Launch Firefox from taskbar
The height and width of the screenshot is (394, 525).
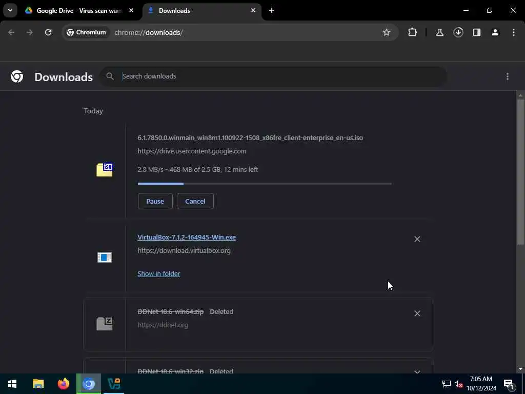(63, 384)
